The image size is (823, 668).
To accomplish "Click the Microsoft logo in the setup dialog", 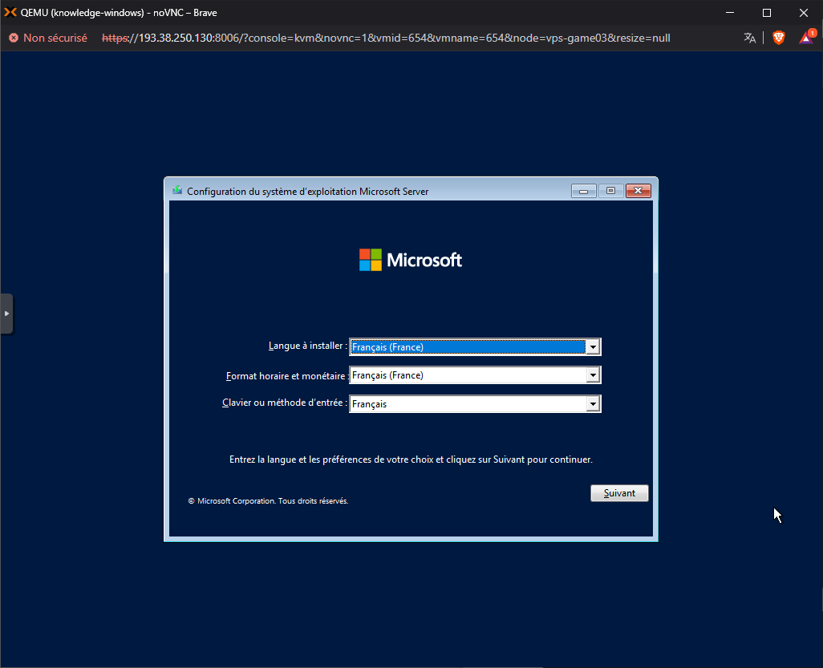I will point(411,260).
